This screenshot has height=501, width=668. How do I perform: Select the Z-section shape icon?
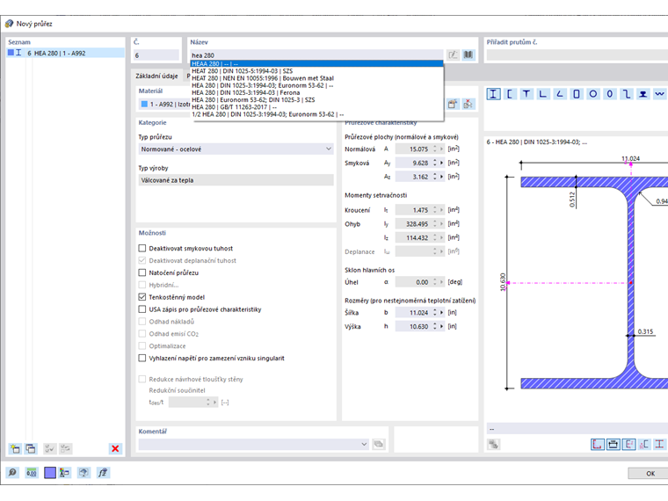click(626, 94)
